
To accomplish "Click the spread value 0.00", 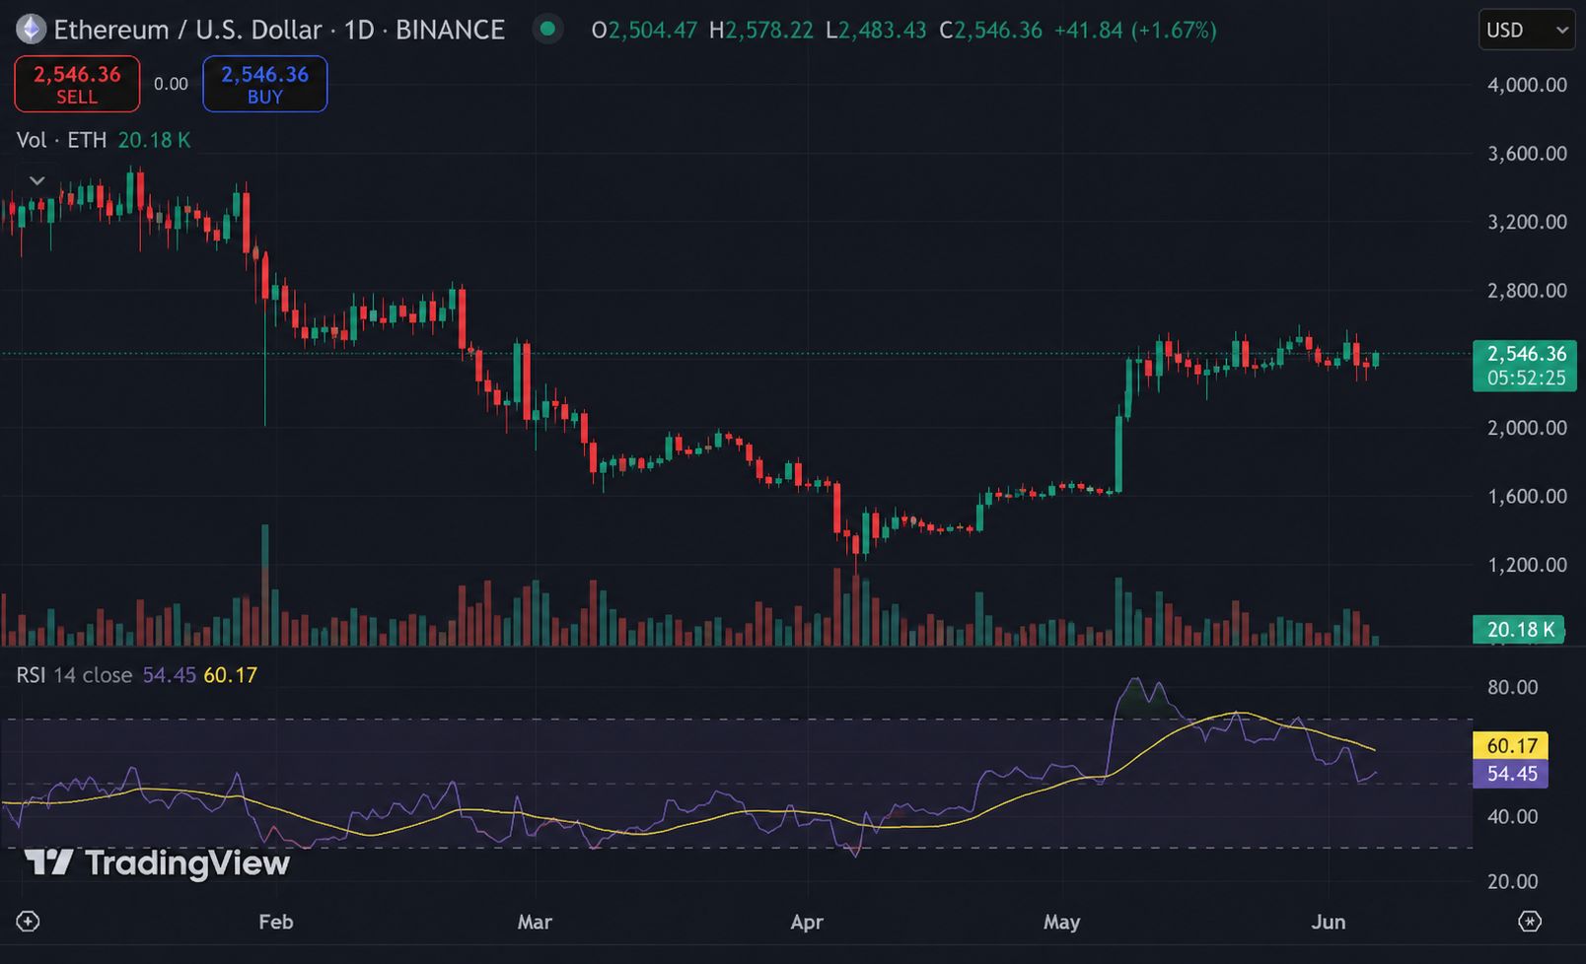I will [x=171, y=84].
